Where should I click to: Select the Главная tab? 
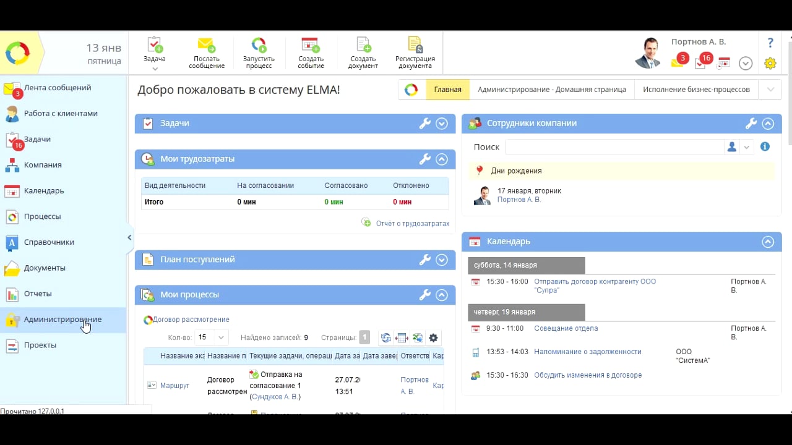click(x=447, y=90)
